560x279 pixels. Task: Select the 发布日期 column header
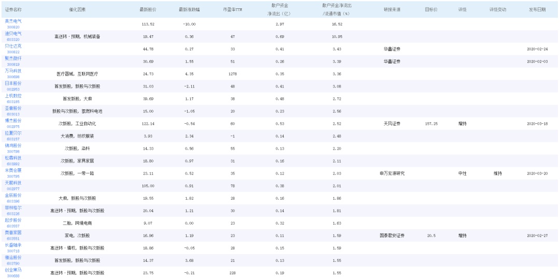[537, 10]
